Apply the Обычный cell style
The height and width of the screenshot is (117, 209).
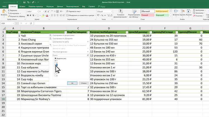[147, 11]
